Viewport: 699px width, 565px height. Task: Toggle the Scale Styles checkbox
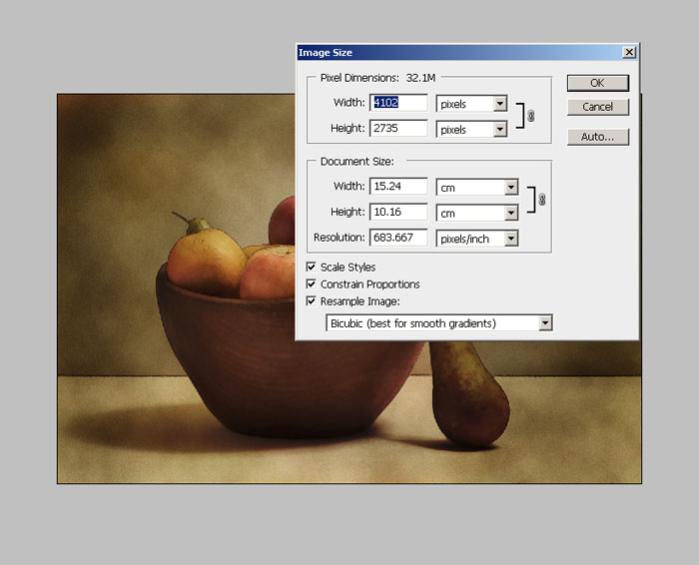tap(312, 267)
